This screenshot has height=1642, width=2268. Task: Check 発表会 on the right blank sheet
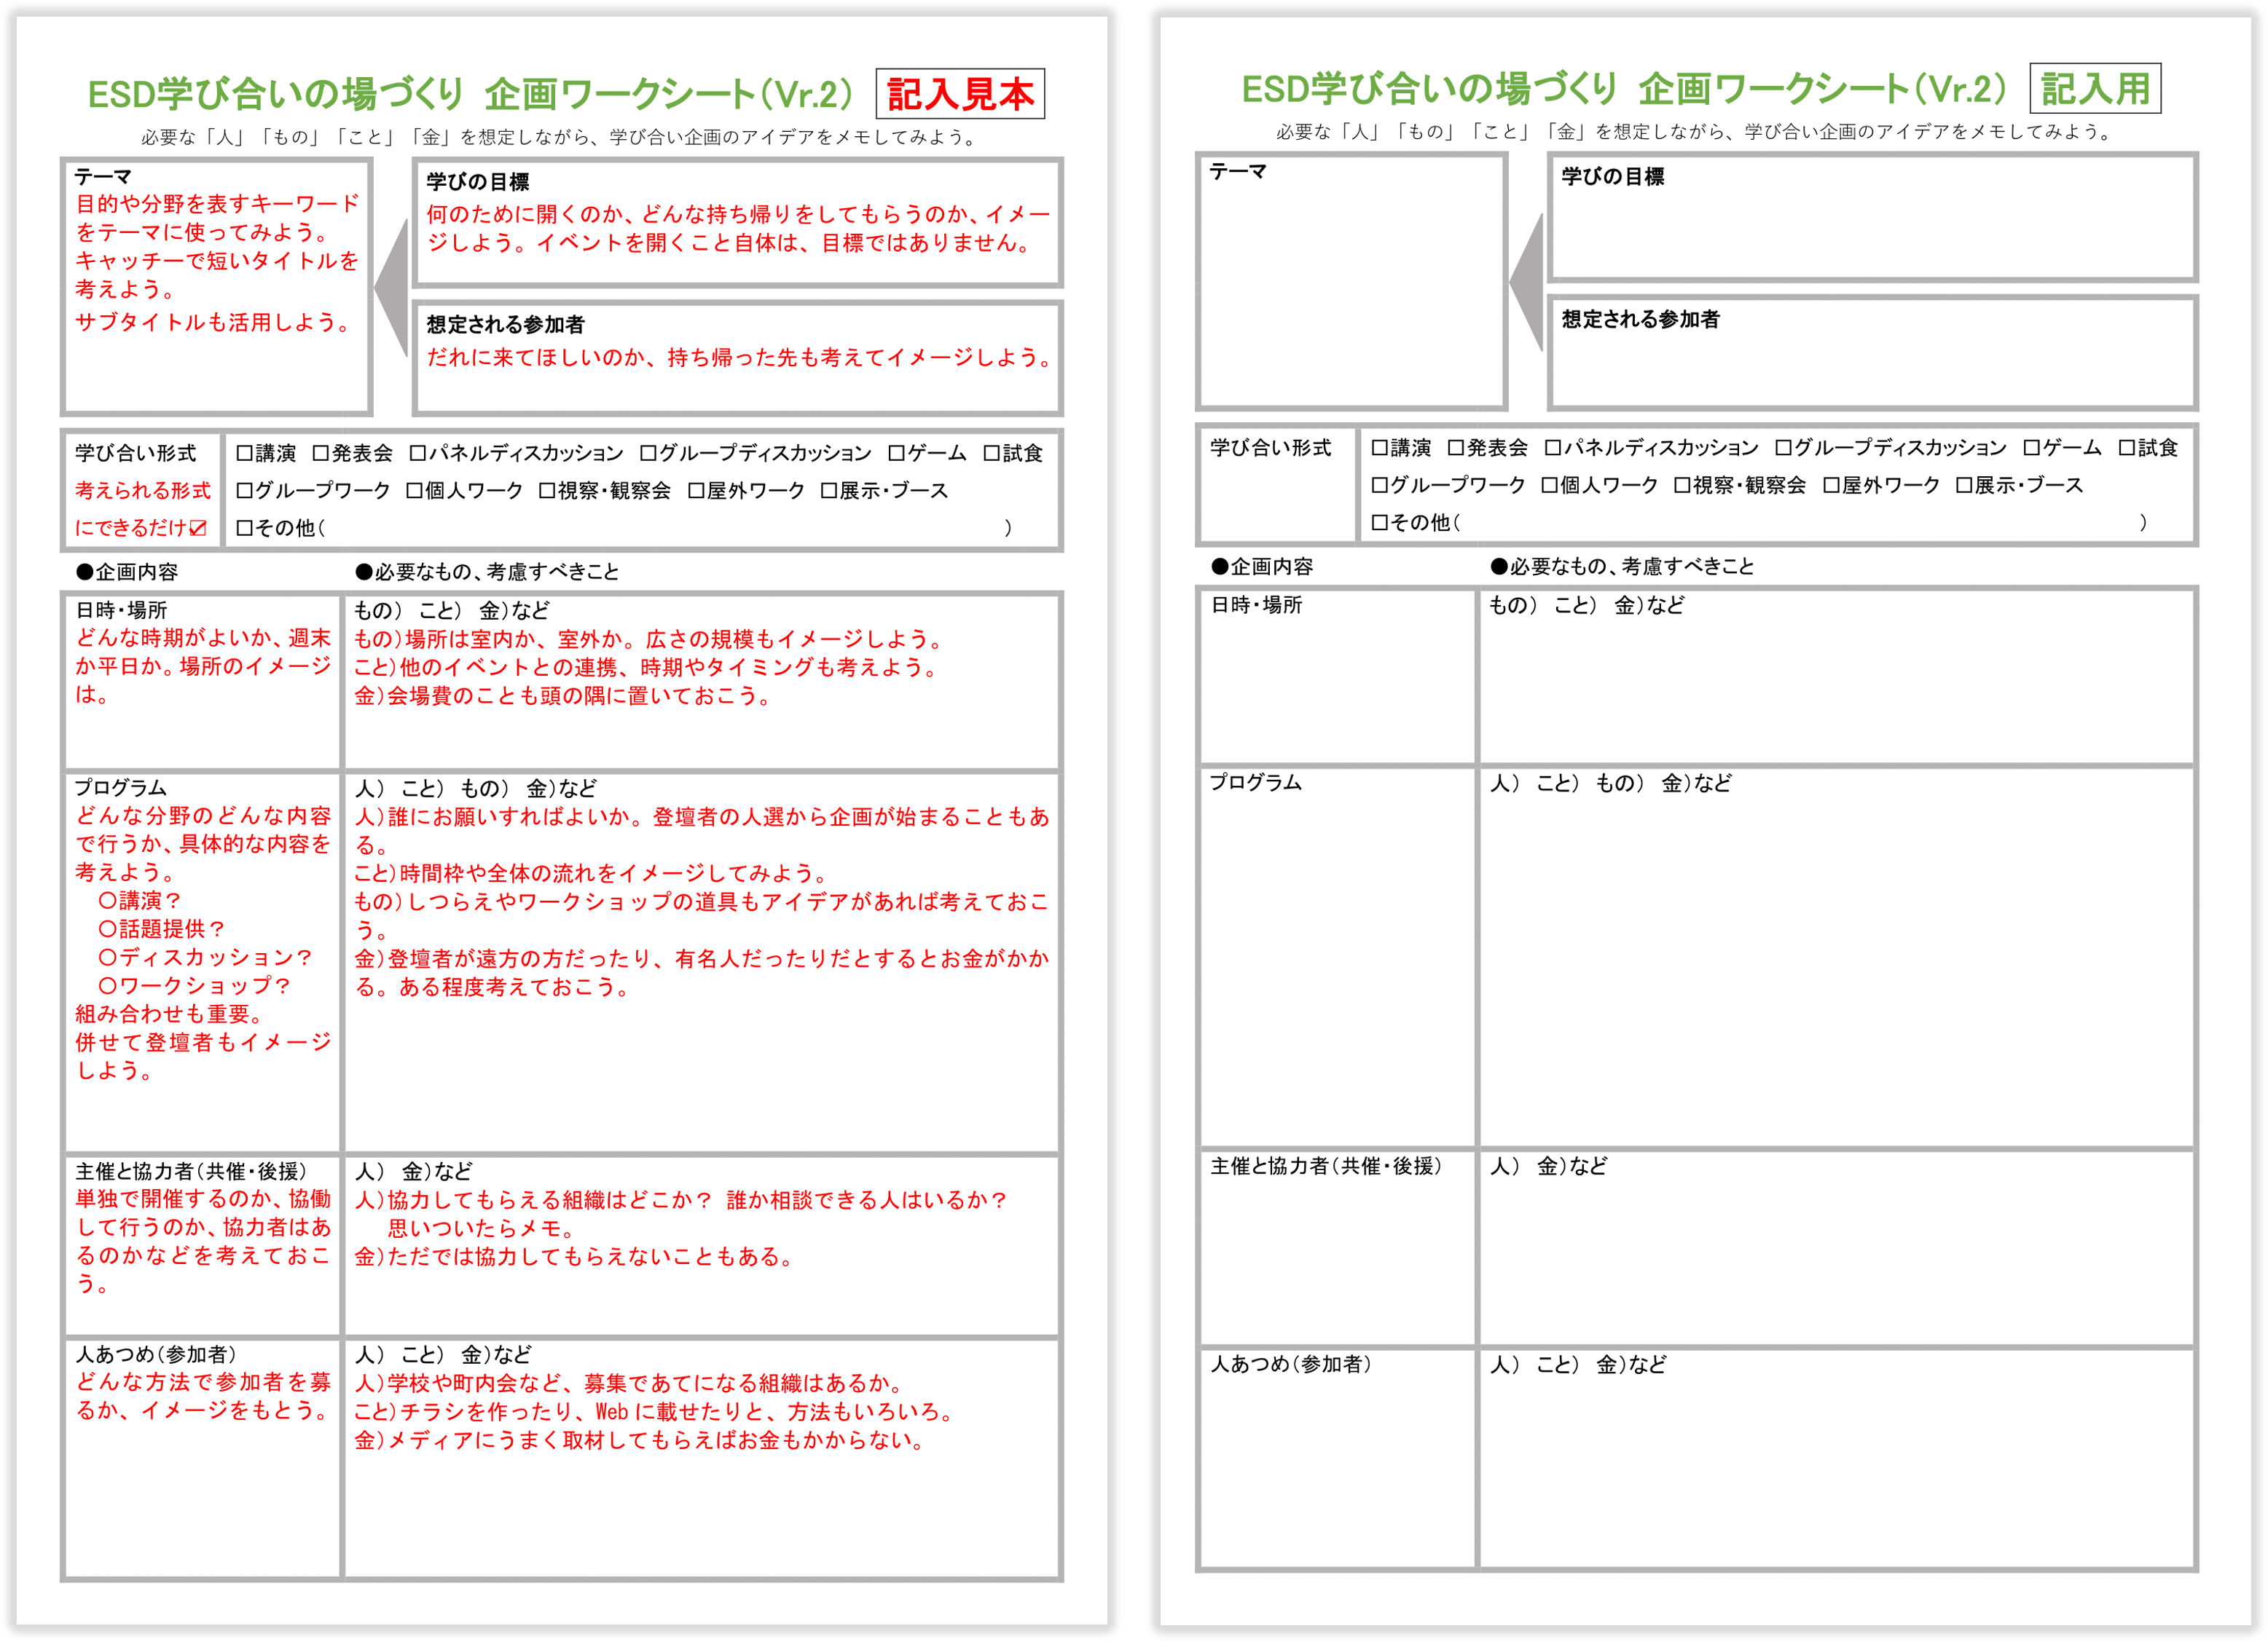(1455, 448)
